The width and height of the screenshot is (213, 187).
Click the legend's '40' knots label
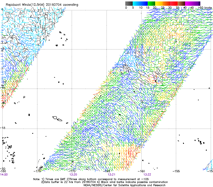pos(185,8)
